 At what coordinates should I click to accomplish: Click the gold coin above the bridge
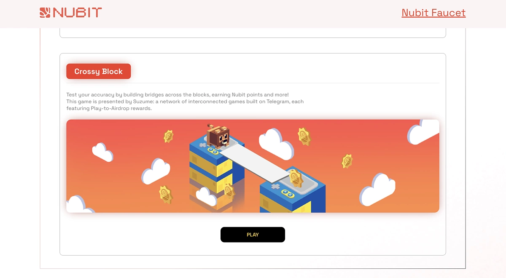(x=304, y=136)
